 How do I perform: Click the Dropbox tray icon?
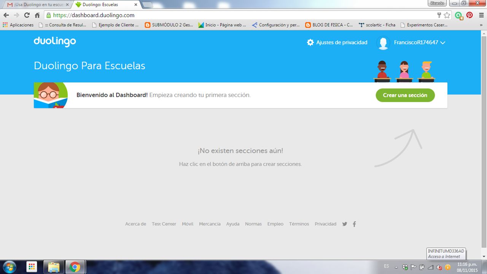point(405,267)
